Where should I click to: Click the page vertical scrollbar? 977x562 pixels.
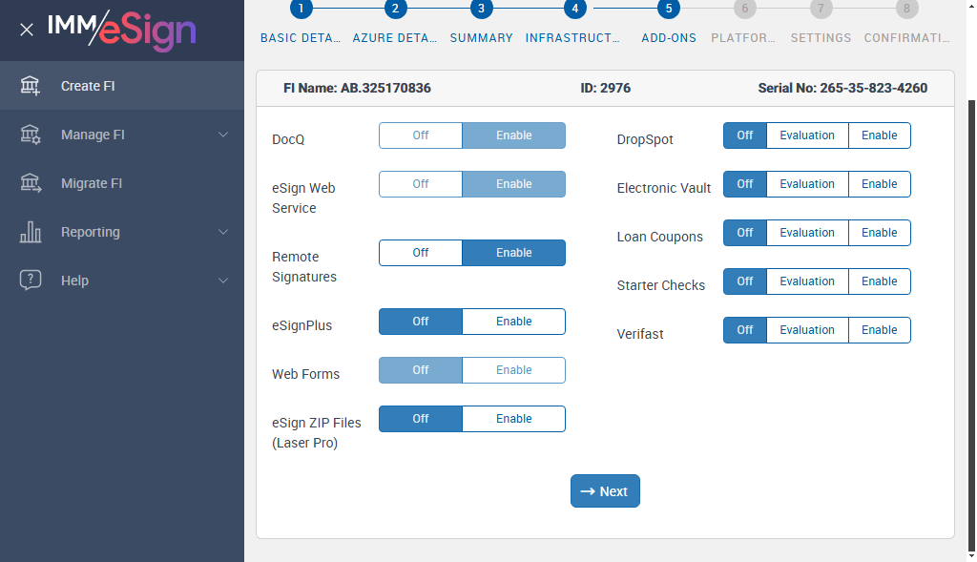(971, 324)
